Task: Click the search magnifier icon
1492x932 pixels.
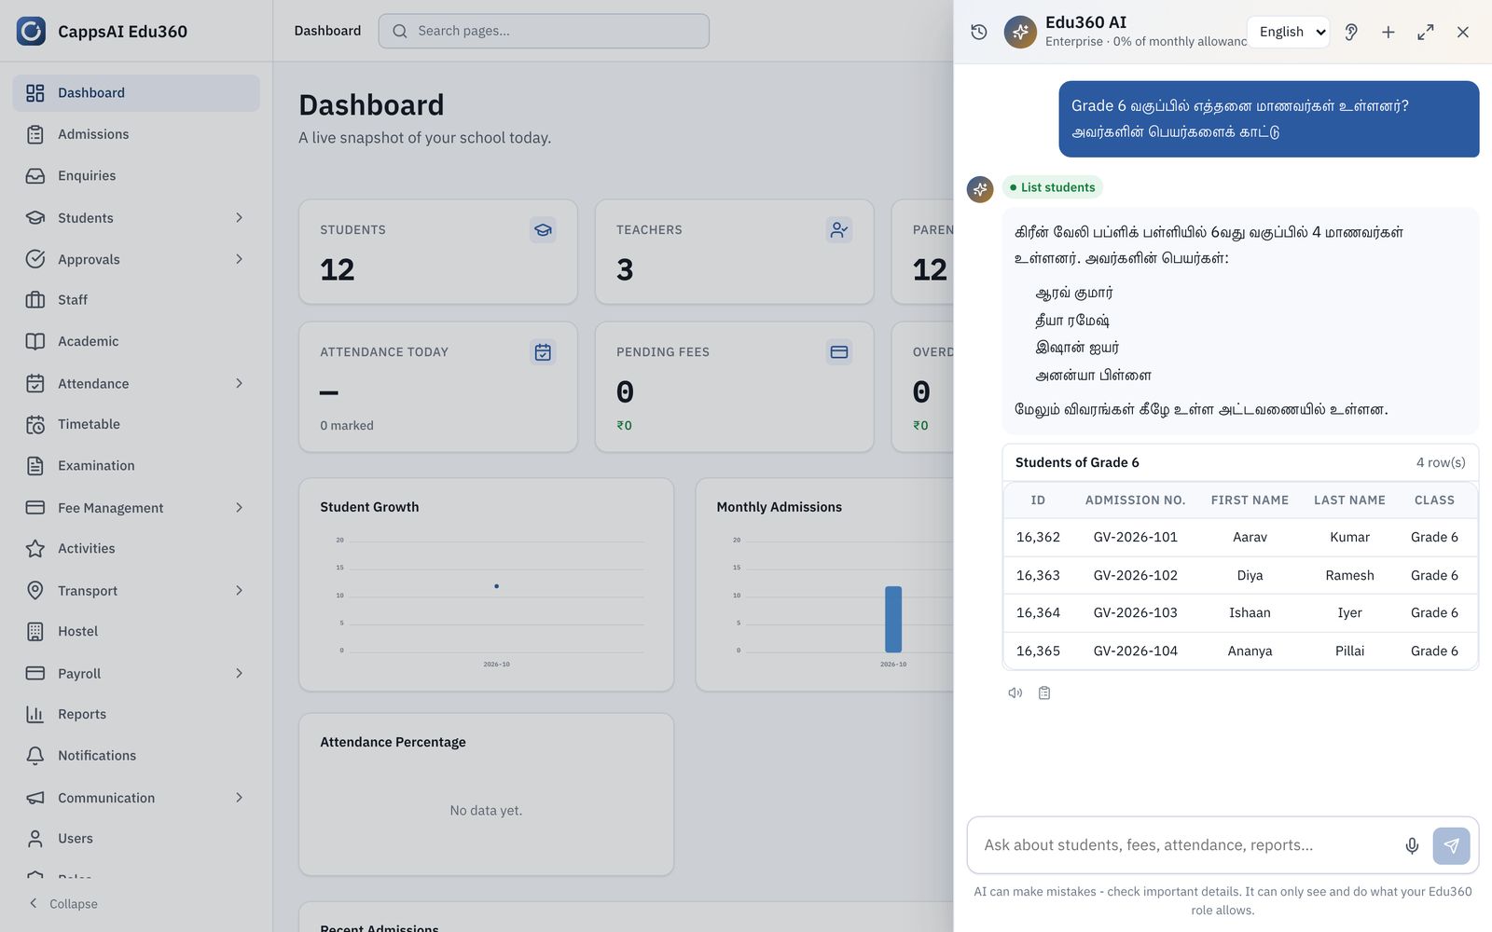Action: (400, 31)
